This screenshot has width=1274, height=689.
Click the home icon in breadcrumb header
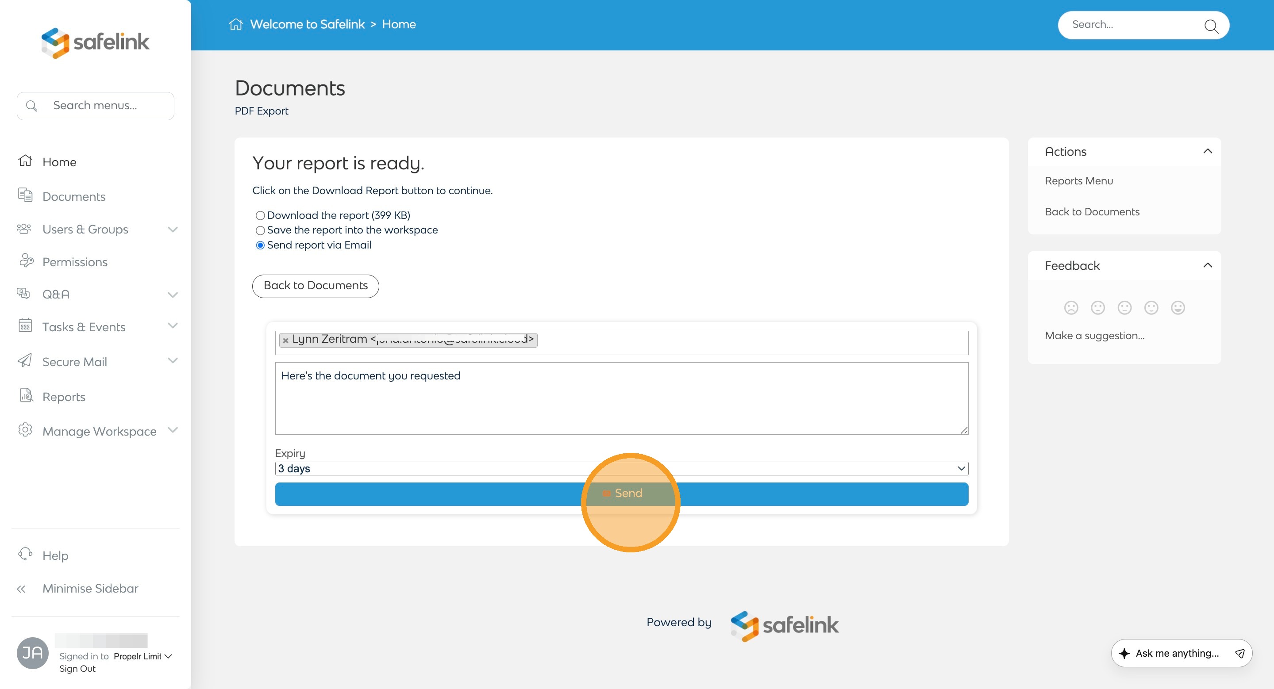tap(236, 24)
